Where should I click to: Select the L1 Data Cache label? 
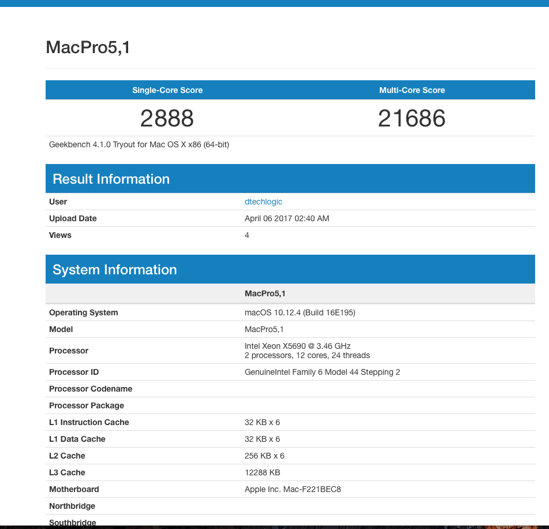(x=77, y=439)
